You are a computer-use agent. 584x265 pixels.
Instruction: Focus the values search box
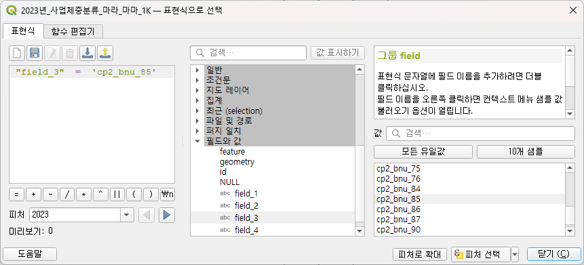pos(480,134)
